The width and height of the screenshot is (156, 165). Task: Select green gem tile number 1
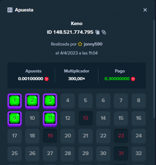tap(15, 101)
